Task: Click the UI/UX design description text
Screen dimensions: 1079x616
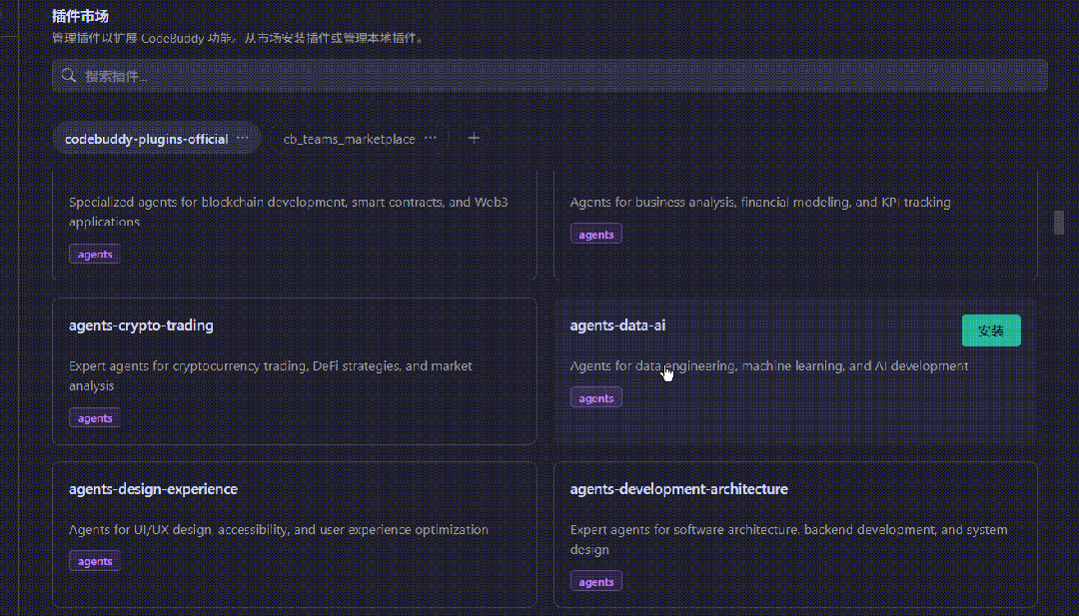Action: pyautogui.click(x=279, y=529)
